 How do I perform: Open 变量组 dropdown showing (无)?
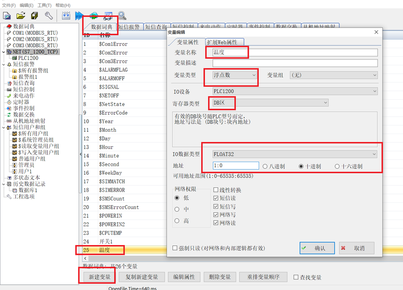[334, 75]
